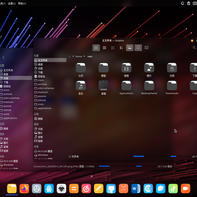
Task: Select the 文档 folder in the file view
Action: (172, 70)
